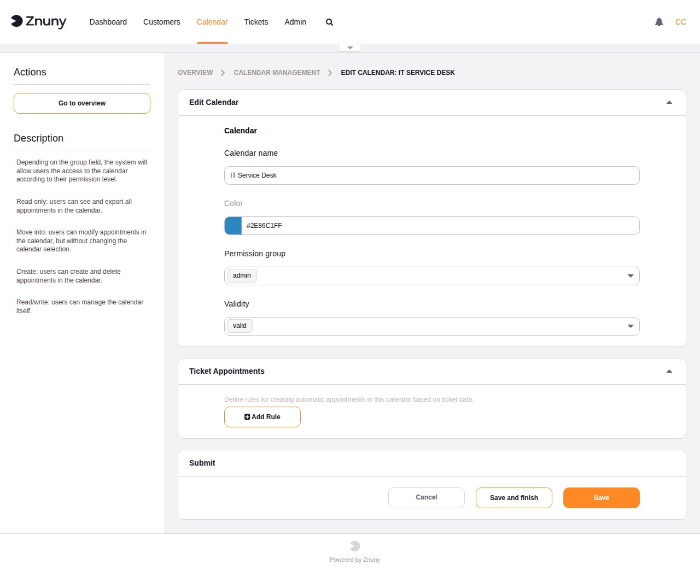Click the Add Rule button
The height and width of the screenshot is (570, 700).
262,417
